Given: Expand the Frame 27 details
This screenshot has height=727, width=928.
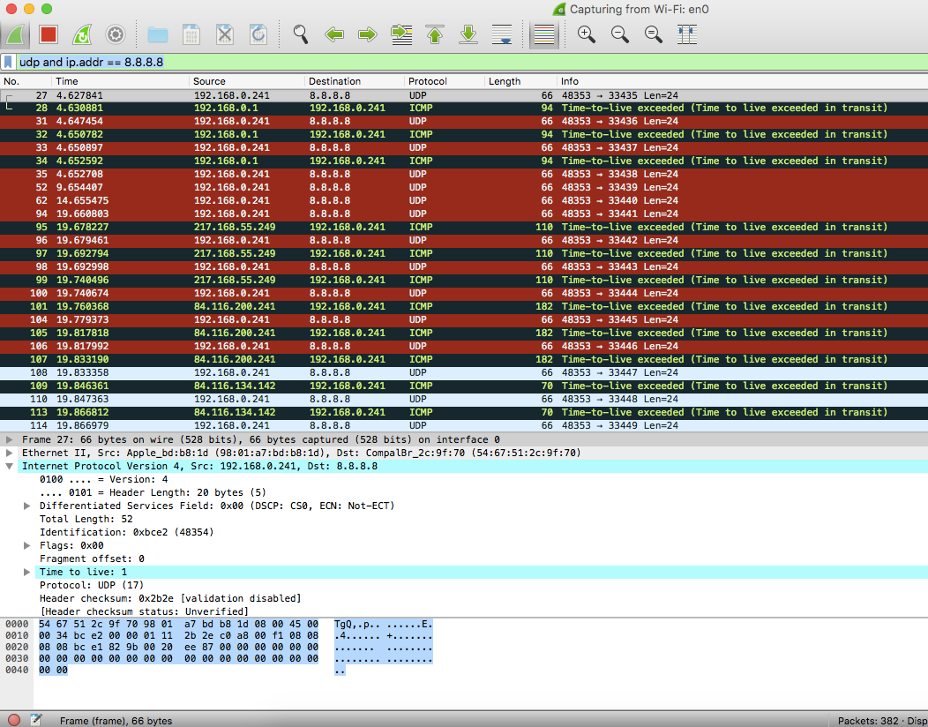Looking at the screenshot, I should [x=10, y=439].
